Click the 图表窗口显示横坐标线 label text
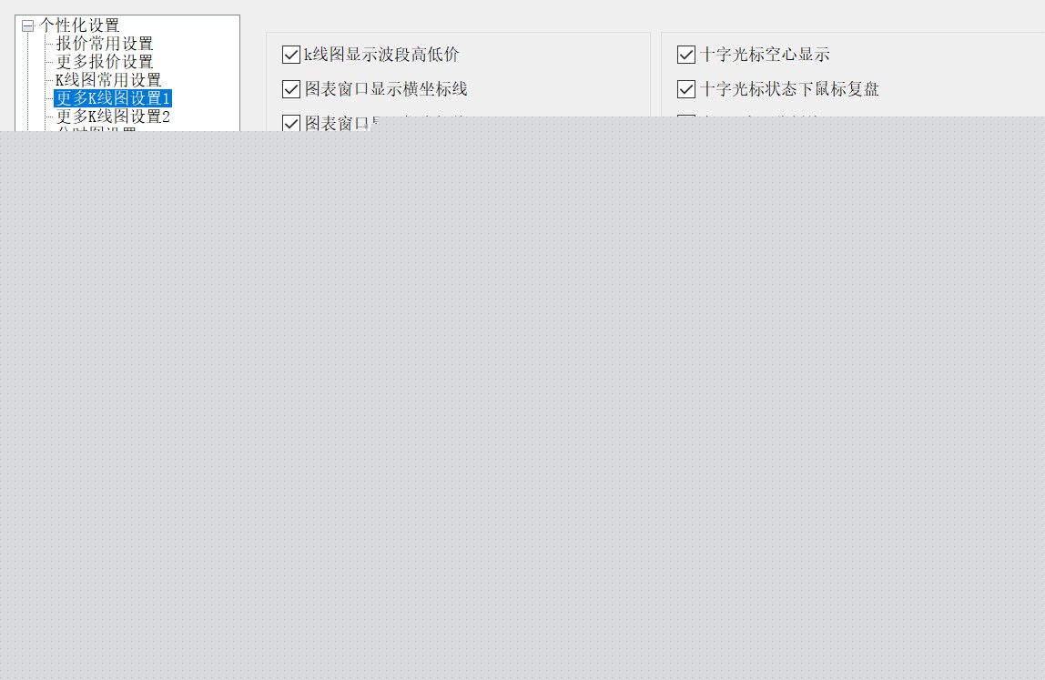 386,88
